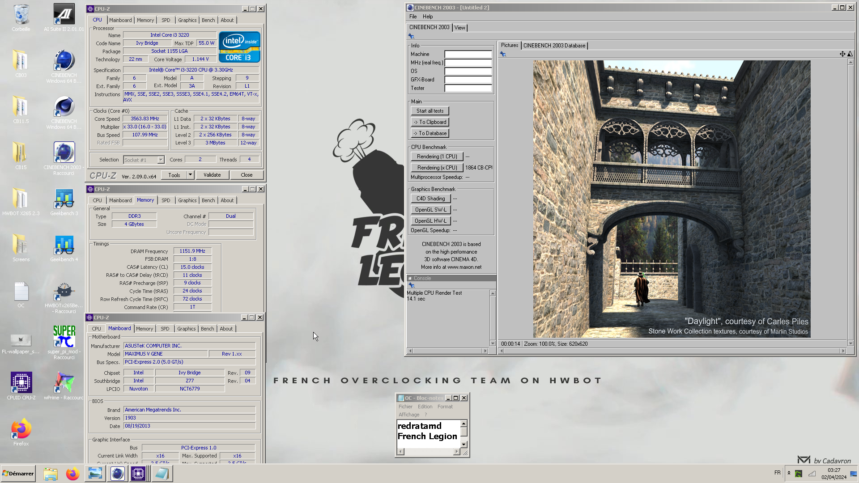The width and height of the screenshot is (859, 483).
Task: Launch HWBOTx265 benchmark shortcut
Action: coord(64,297)
